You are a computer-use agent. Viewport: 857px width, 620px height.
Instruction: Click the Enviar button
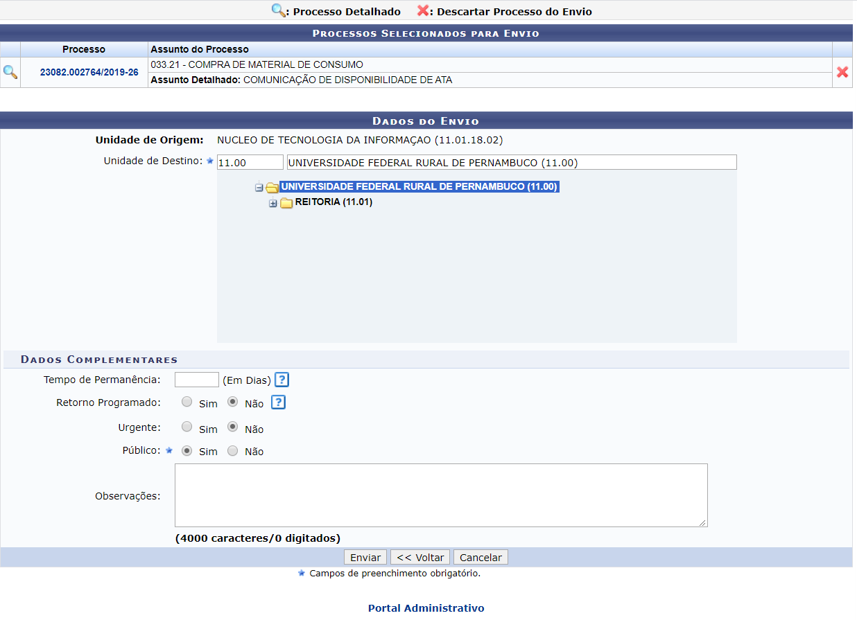coord(365,557)
